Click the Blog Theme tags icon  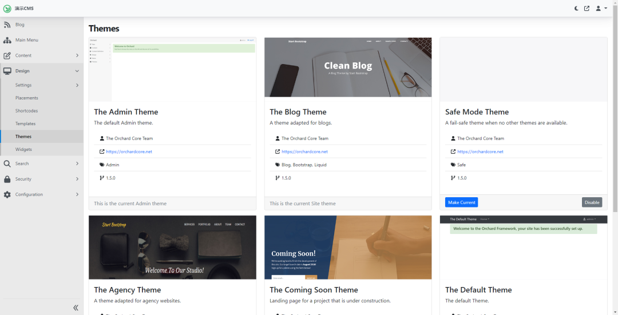278,165
